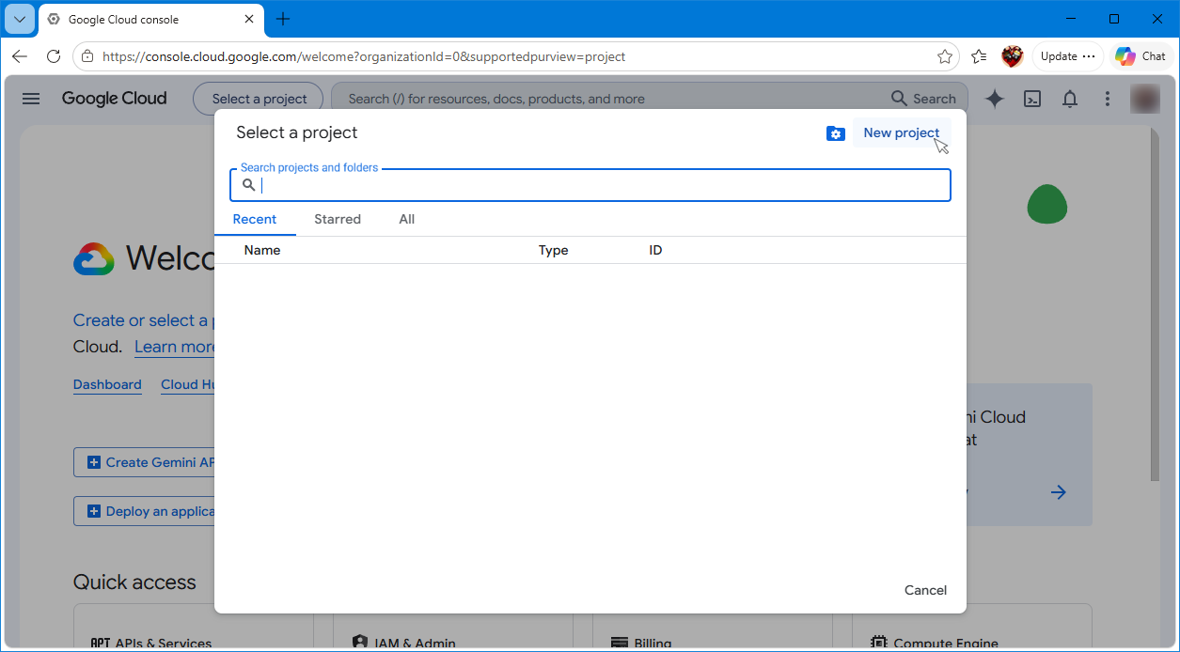Open the Select a project picker button

[259, 99]
